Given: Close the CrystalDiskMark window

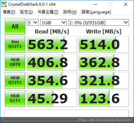Looking at the screenshot, I should click(126, 4).
